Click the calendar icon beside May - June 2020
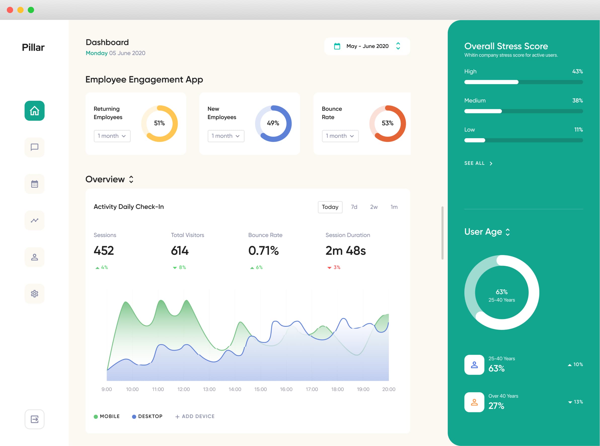The height and width of the screenshot is (446, 600). click(337, 46)
